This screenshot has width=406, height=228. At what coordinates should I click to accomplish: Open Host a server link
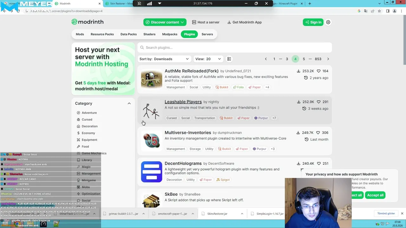tap(206, 22)
